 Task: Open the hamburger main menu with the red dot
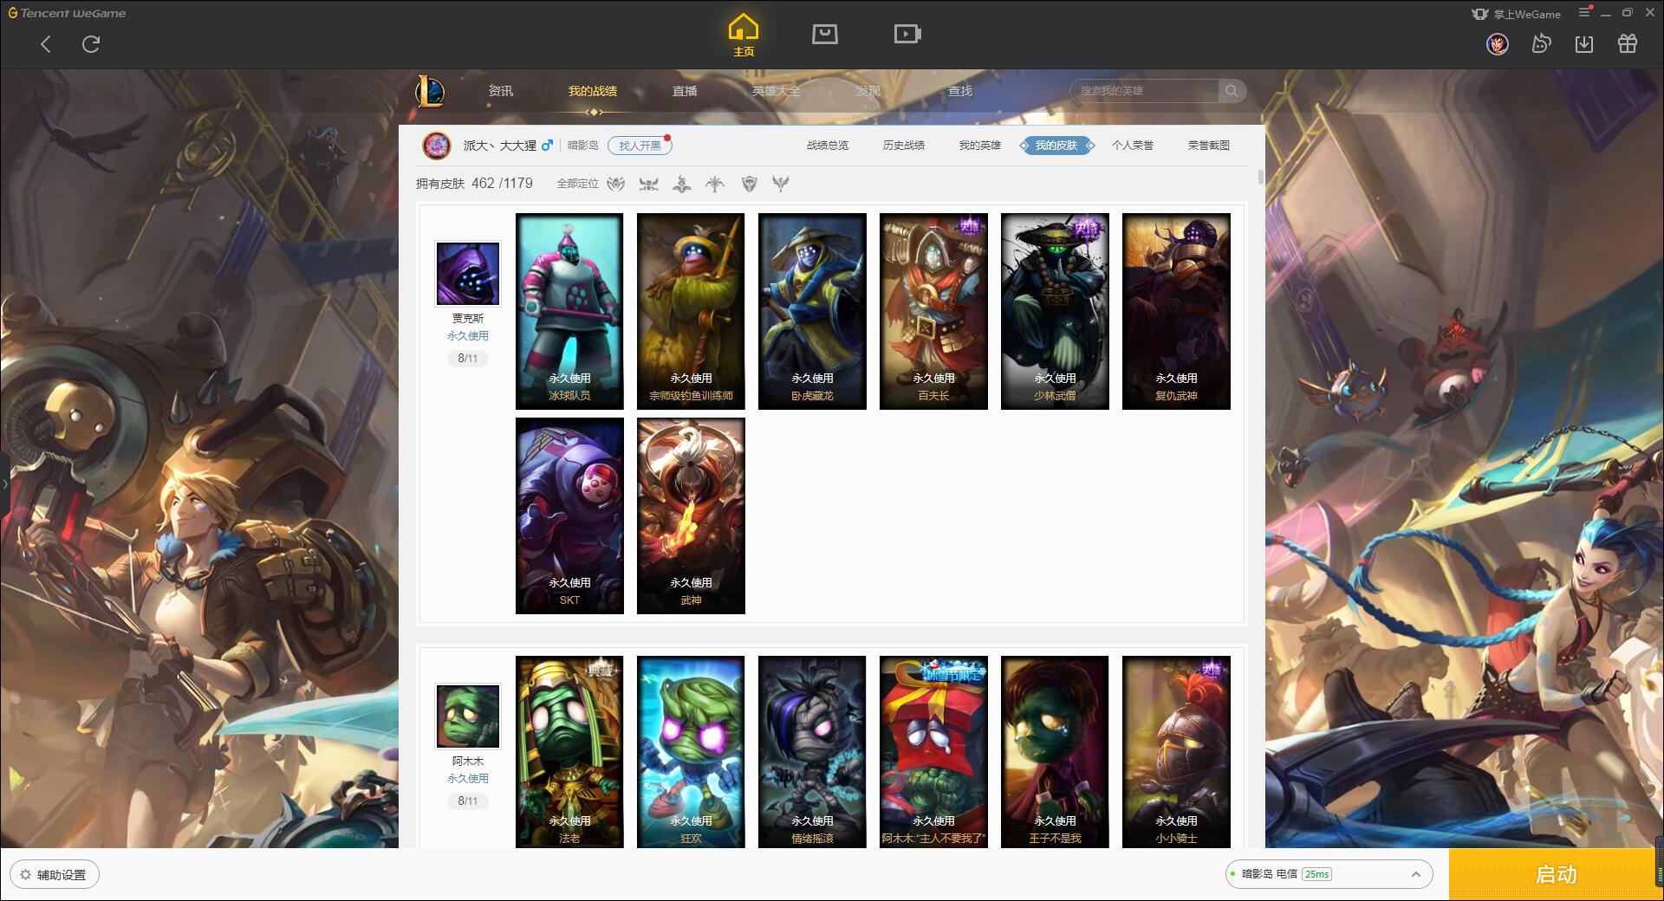coord(1585,12)
